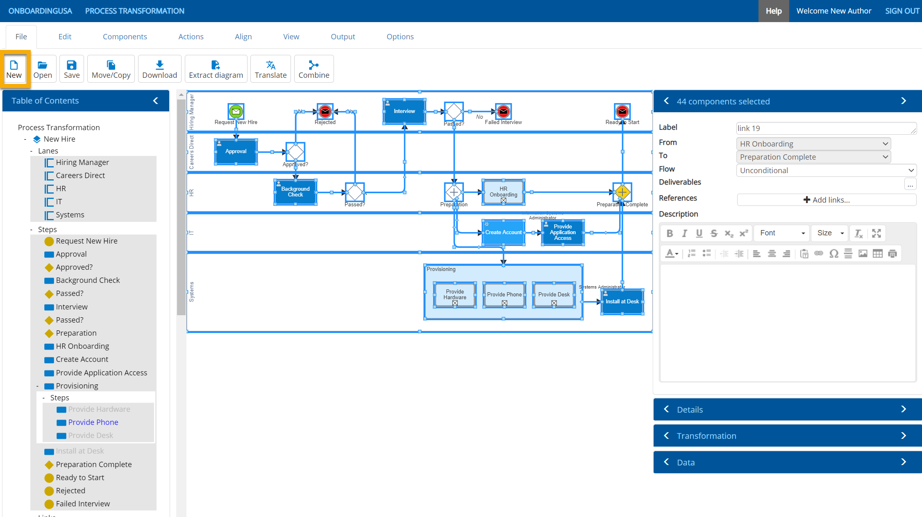The height and width of the screenshot is (517, 922).
Task: Toggle bold formatting in Description
Action: click(670, 233)
